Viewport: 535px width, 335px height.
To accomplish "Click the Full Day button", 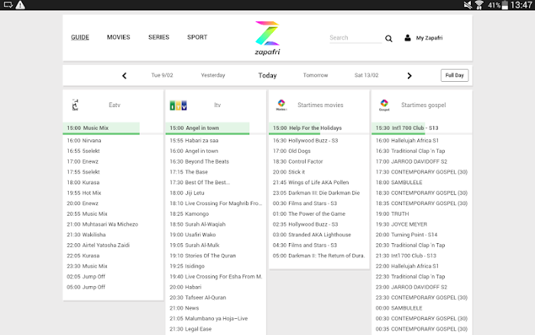I will point(455,75).
